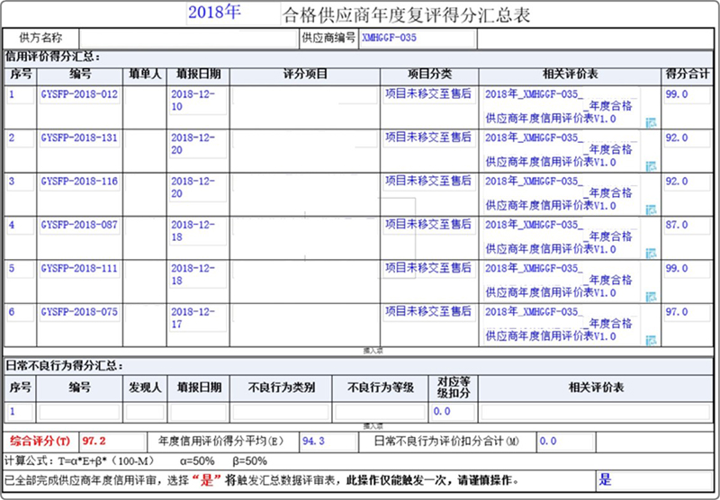Viewport: 720px width, 500px height.
Task: Click the 项目未移交至售后 category in row GYSFP-2018-012
Action: pos(428,94)
